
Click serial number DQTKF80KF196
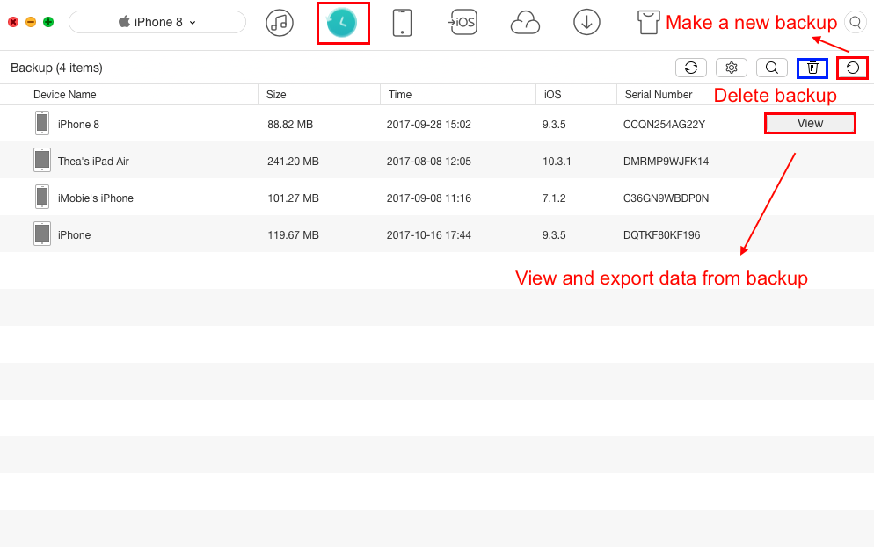661,235
